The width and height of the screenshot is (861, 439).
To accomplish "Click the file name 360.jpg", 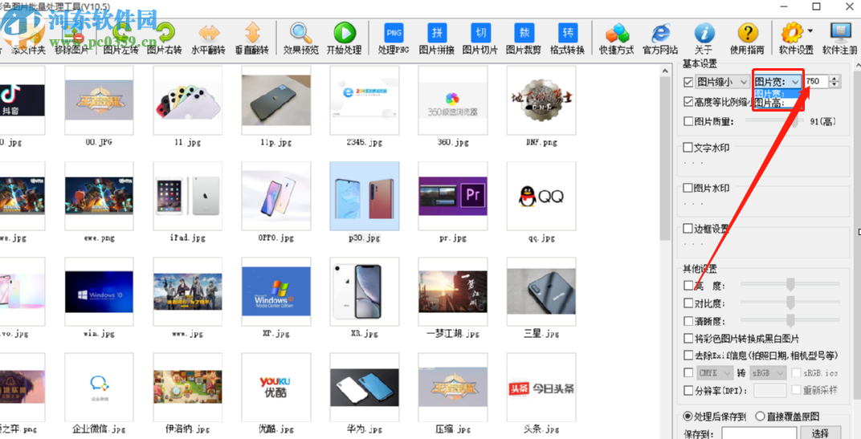I will pyautogui.click(x=453, y=143).
